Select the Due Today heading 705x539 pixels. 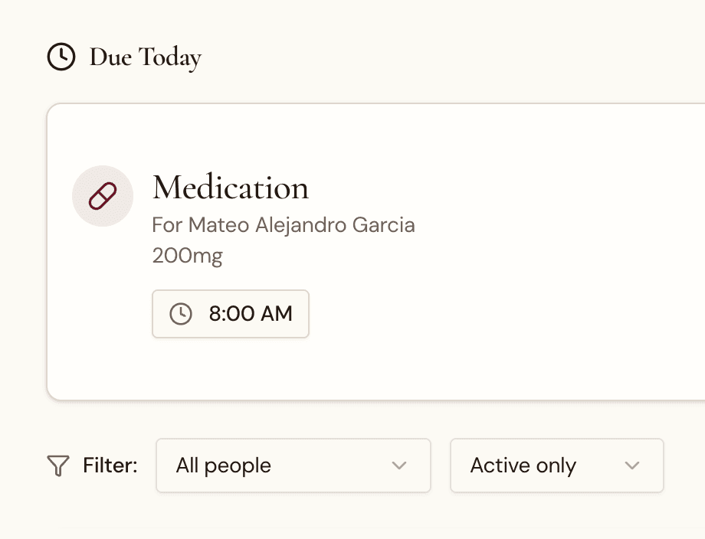[x=145, y=57]
